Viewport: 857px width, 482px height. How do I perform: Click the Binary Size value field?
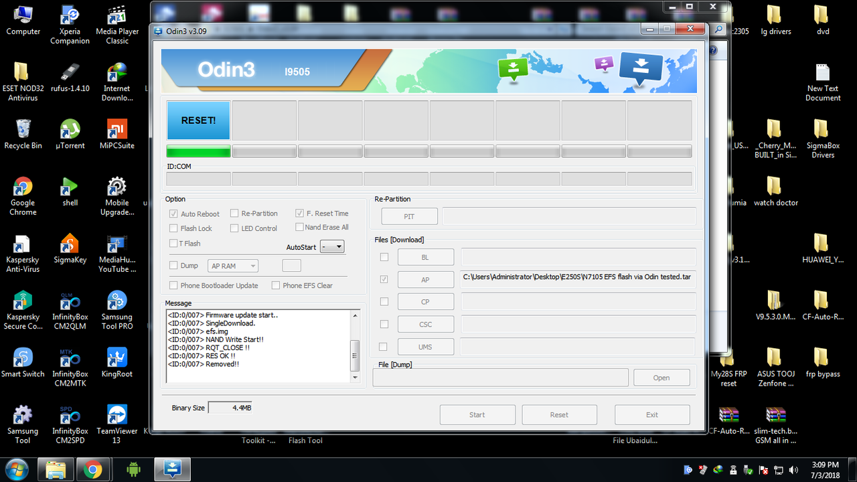tap(230, 407)
